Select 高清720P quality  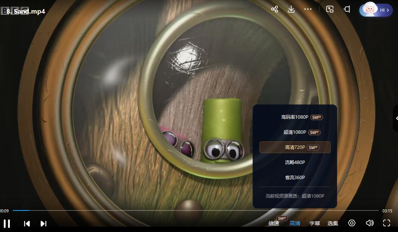(295, 147)
